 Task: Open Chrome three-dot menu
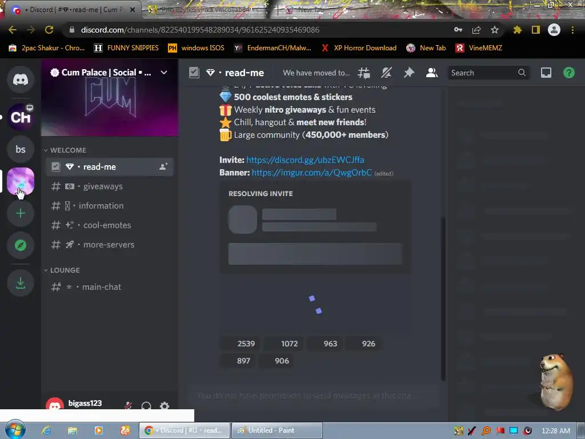(x=572, y=30)
